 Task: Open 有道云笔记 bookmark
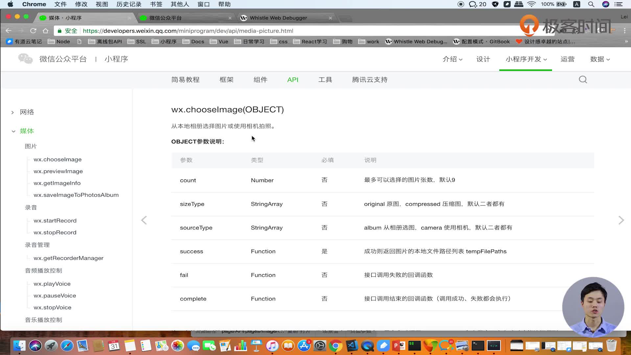coord(24,41)
